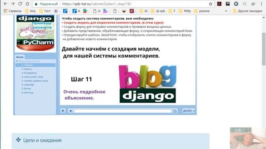
Task: Open the Сервисы apps shortcut
Action: [12, 11]
